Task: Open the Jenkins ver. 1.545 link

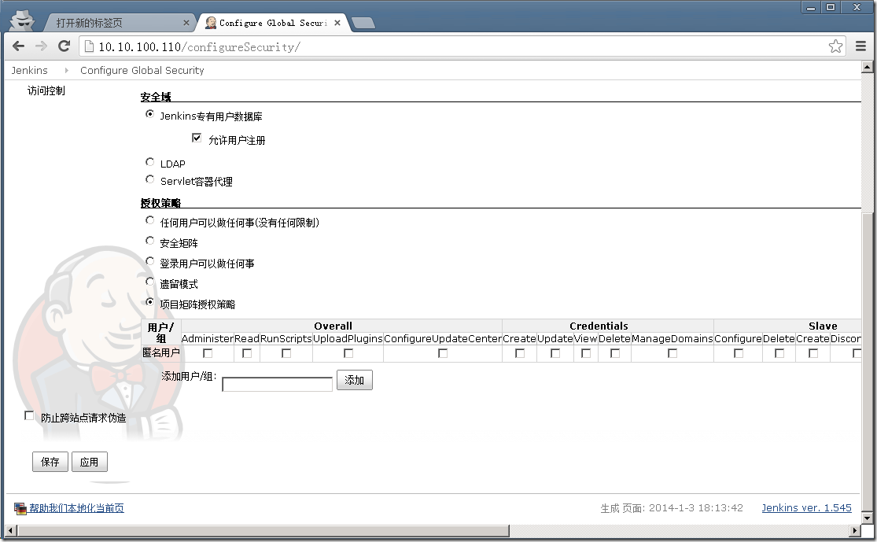Action: 806,508
